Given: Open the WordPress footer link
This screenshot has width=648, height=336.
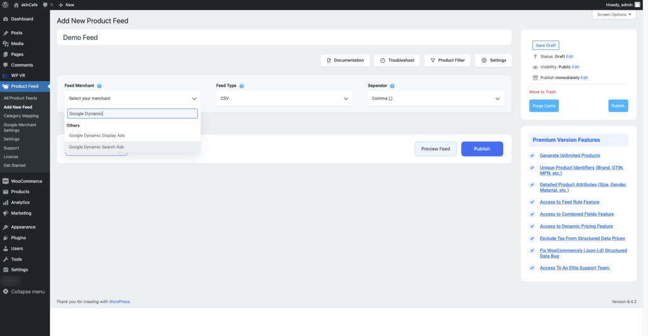Looking at the screenshot, I should 119,302.
